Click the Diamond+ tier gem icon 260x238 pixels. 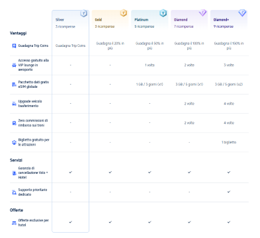242,13
